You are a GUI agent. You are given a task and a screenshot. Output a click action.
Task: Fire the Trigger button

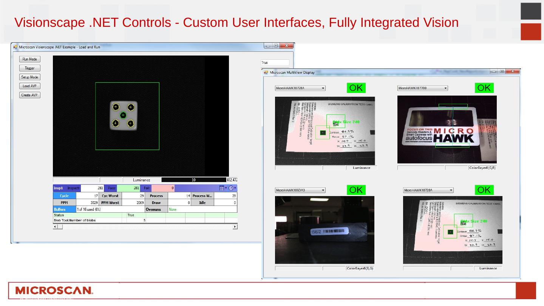click(x=29, y=68)
